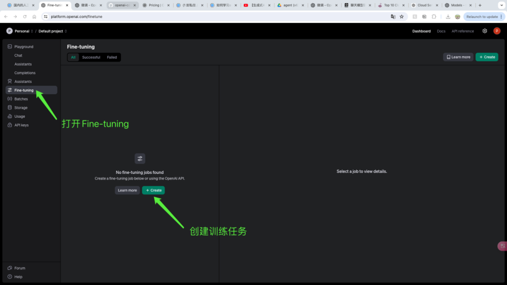
Task: Open Chat under Playground
Action: [18, 55]
